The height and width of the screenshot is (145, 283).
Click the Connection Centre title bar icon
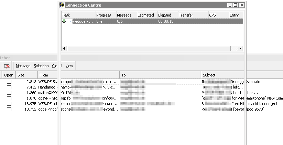(62, 5)
